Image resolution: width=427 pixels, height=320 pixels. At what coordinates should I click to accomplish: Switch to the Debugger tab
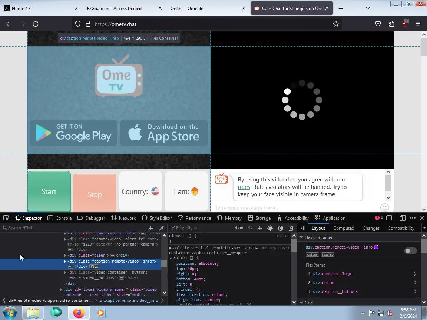point(91,218)
